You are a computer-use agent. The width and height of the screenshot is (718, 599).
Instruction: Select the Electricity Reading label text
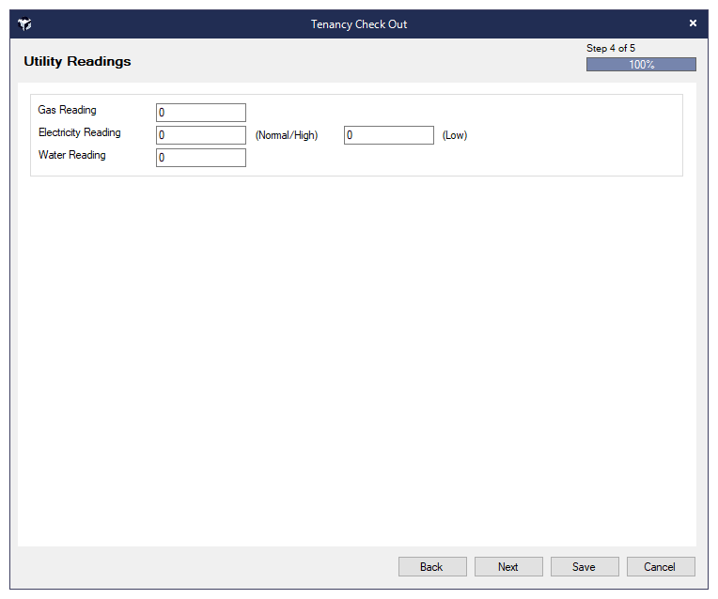(x=79, y=133)
